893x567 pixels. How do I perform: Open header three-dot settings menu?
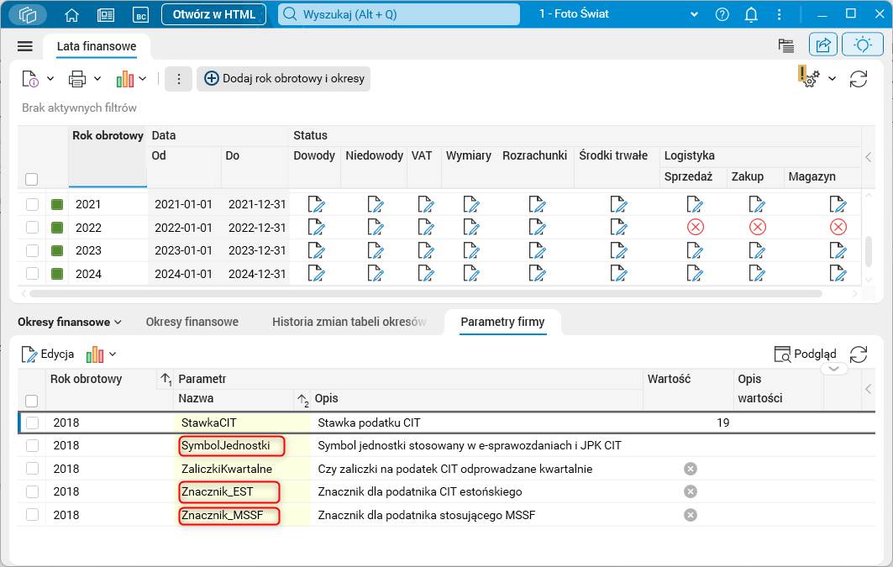click(x=779, y=15)
